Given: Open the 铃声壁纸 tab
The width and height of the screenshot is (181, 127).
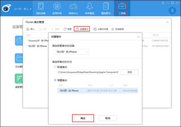Looking at the screenshot, I should [90, 8].
